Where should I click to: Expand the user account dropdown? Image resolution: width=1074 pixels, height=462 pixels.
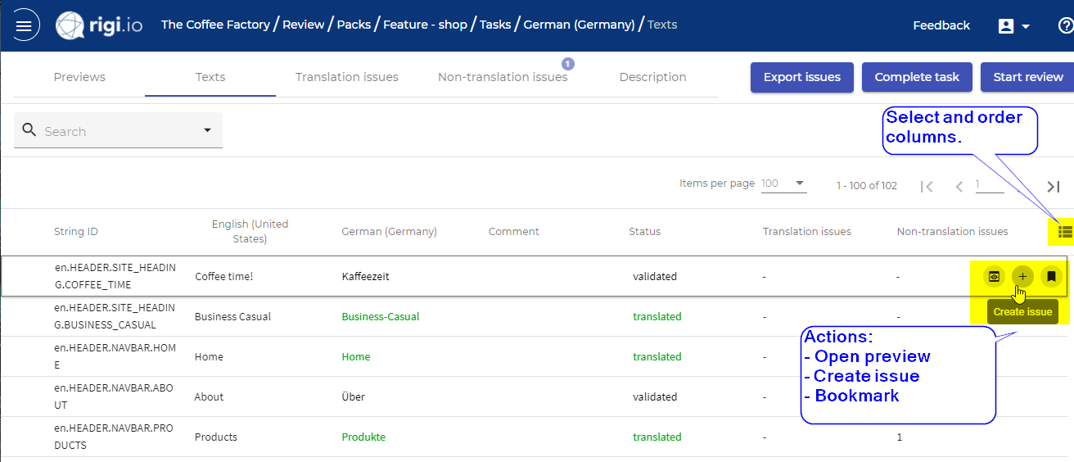(x=1013, y=26)
